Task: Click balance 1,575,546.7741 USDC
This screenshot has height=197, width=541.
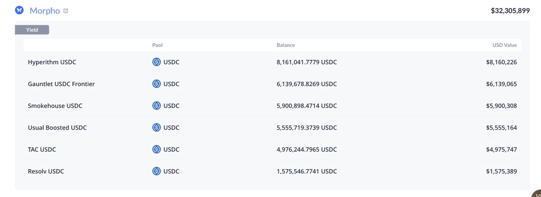Action: [x=307, y=171]
